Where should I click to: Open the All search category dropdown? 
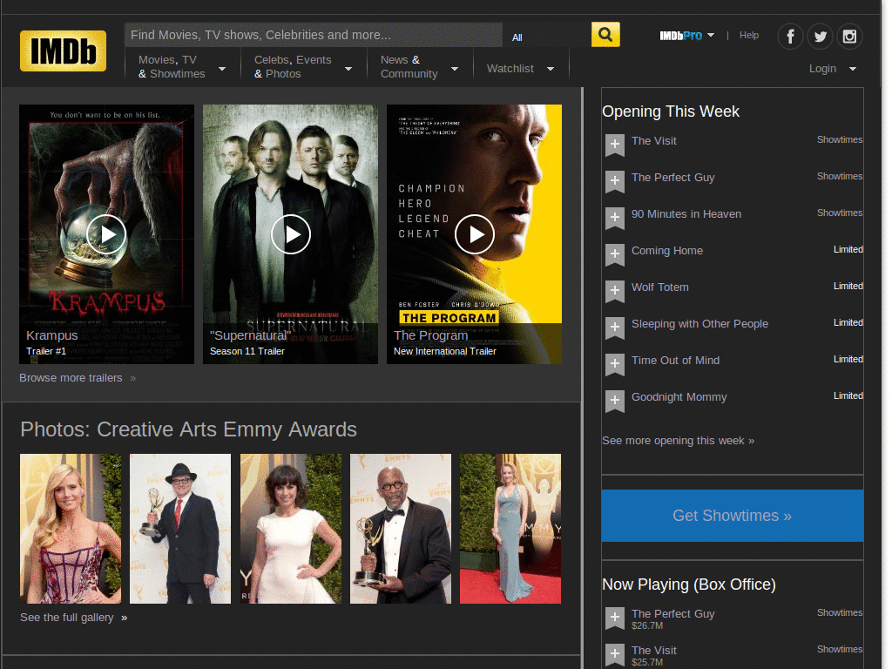click(517, 37)
